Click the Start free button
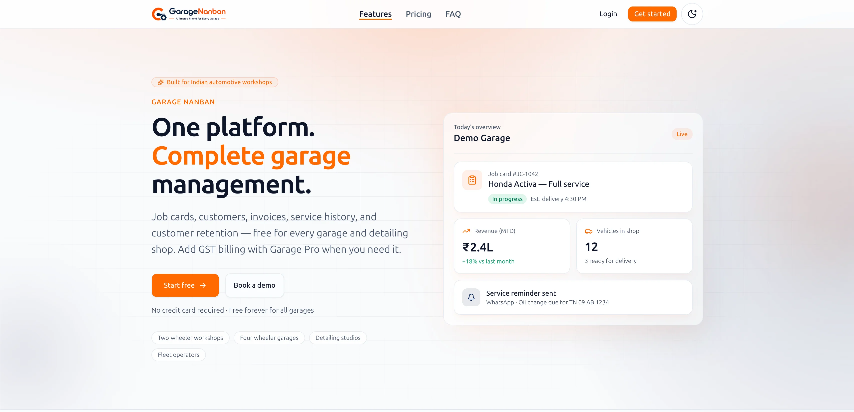This screenshot has height=412, width=854. [185, 285]
